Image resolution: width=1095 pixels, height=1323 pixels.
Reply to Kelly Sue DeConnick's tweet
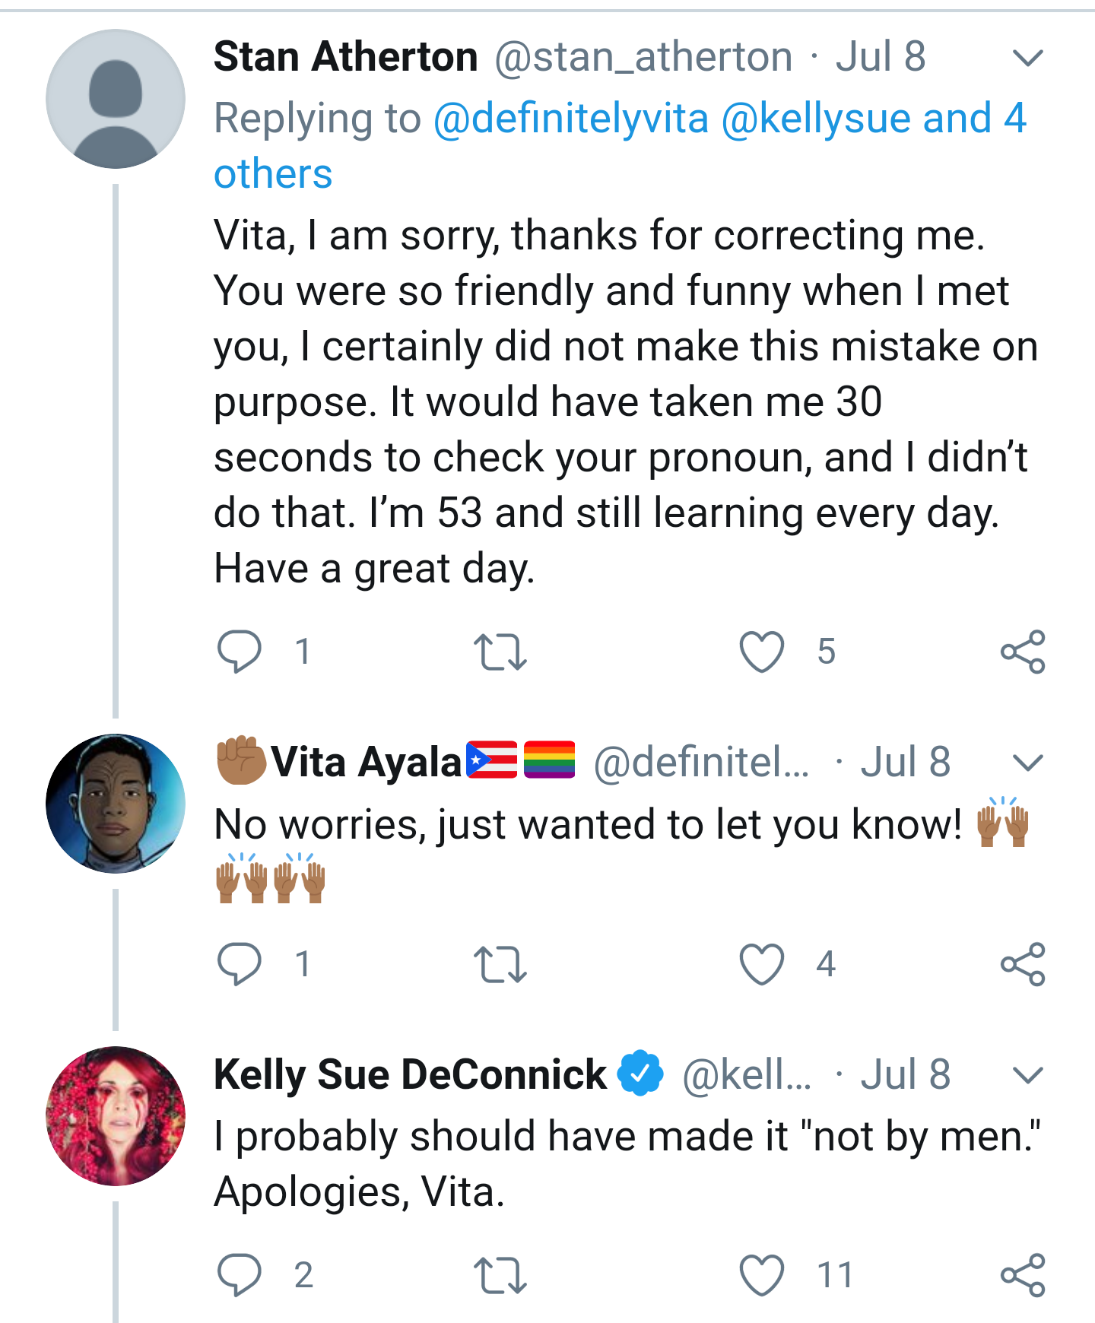(240, 1275)
